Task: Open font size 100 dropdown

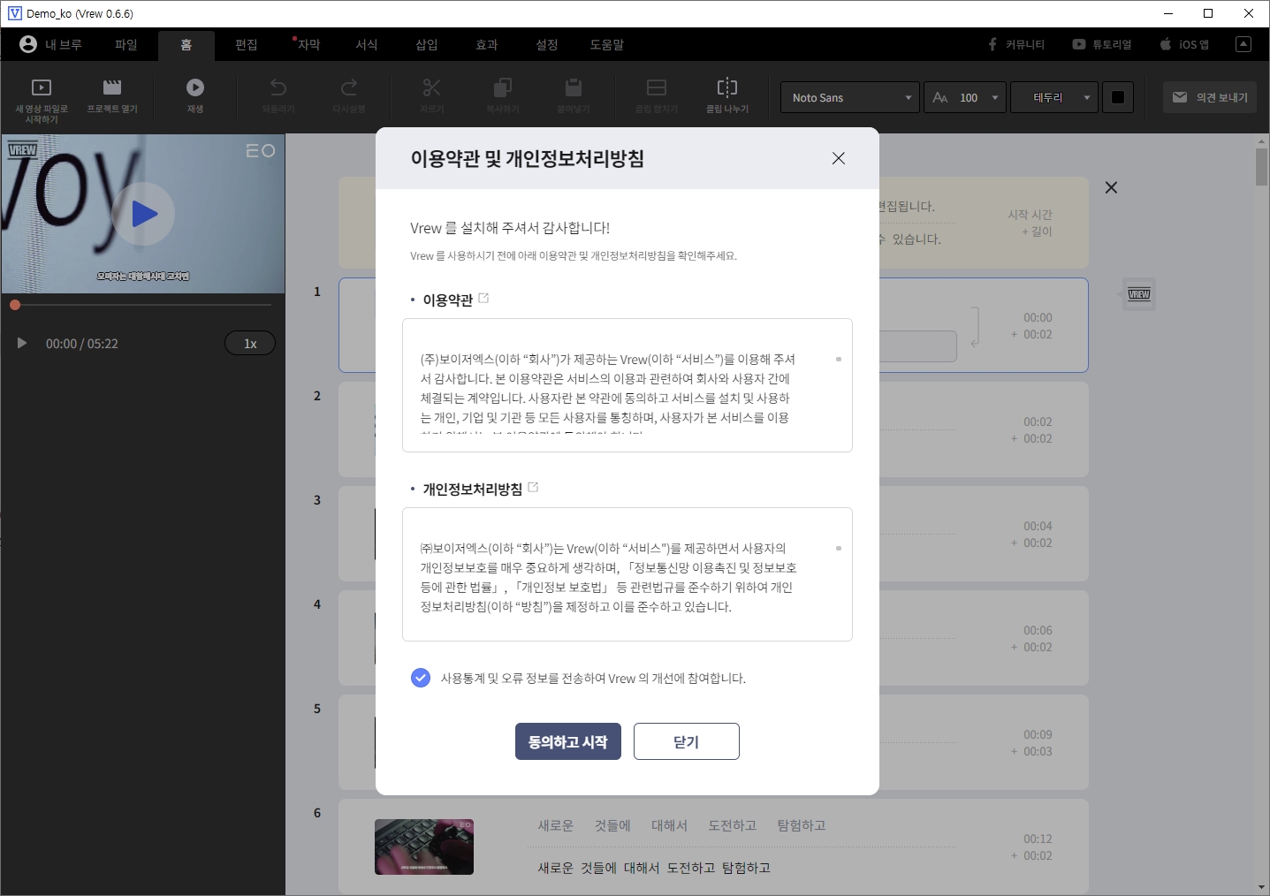Action: [965, 97]
